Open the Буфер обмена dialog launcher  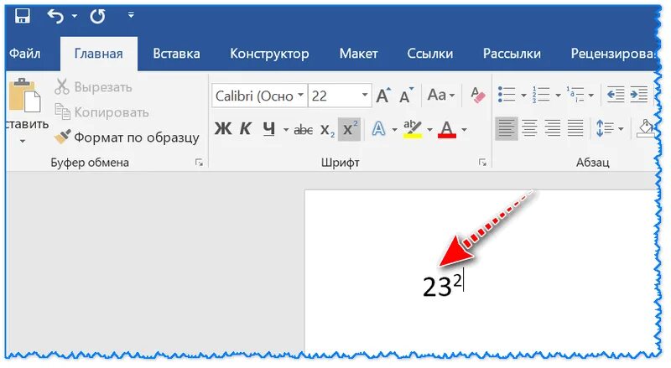coord(199,162)
